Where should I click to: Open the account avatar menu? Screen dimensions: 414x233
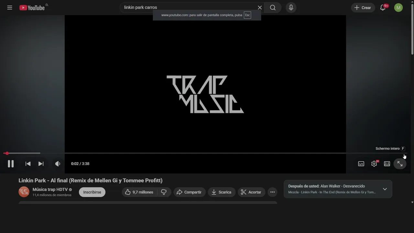[x=398, y=7]
